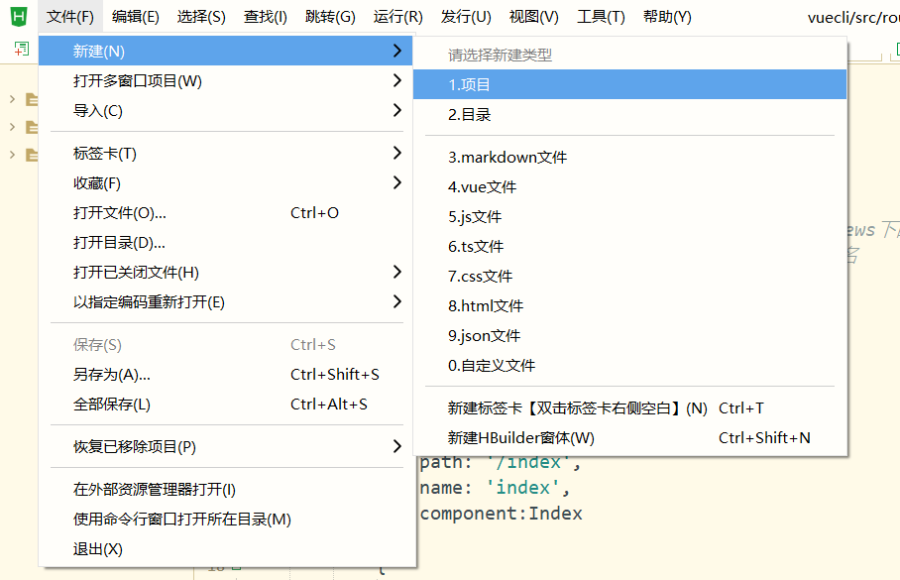This screenshot has height=580, width=900.
Task: Select 1.项目 new type
Action: coord(629,84)
